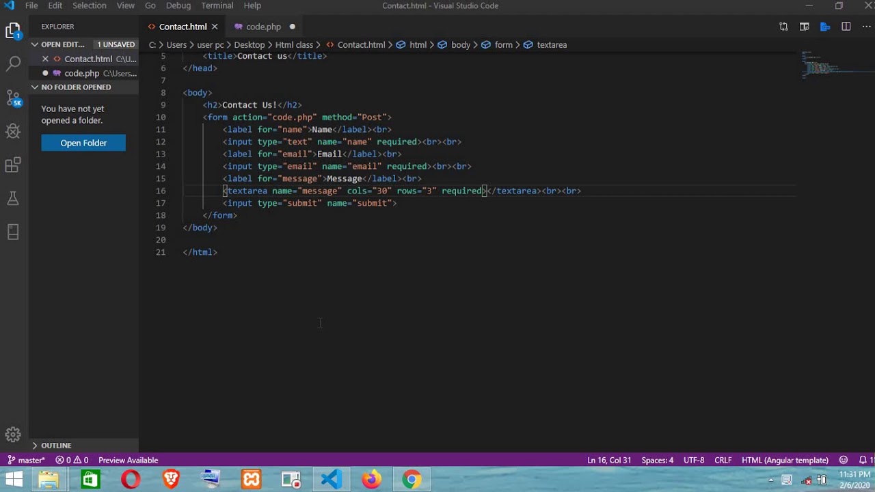
Task: Open Microsoft Store from the taskbar
Action: tap(90, 480)
